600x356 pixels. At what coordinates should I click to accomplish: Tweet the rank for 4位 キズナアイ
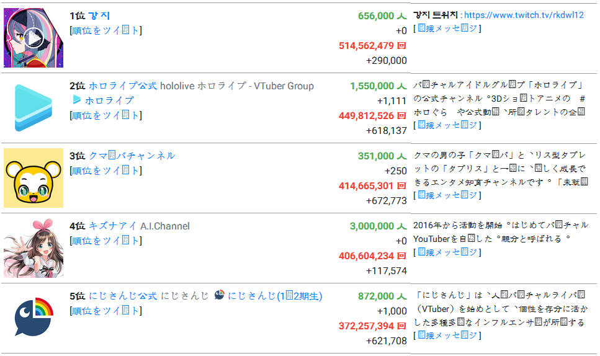(x=106, y=241)
